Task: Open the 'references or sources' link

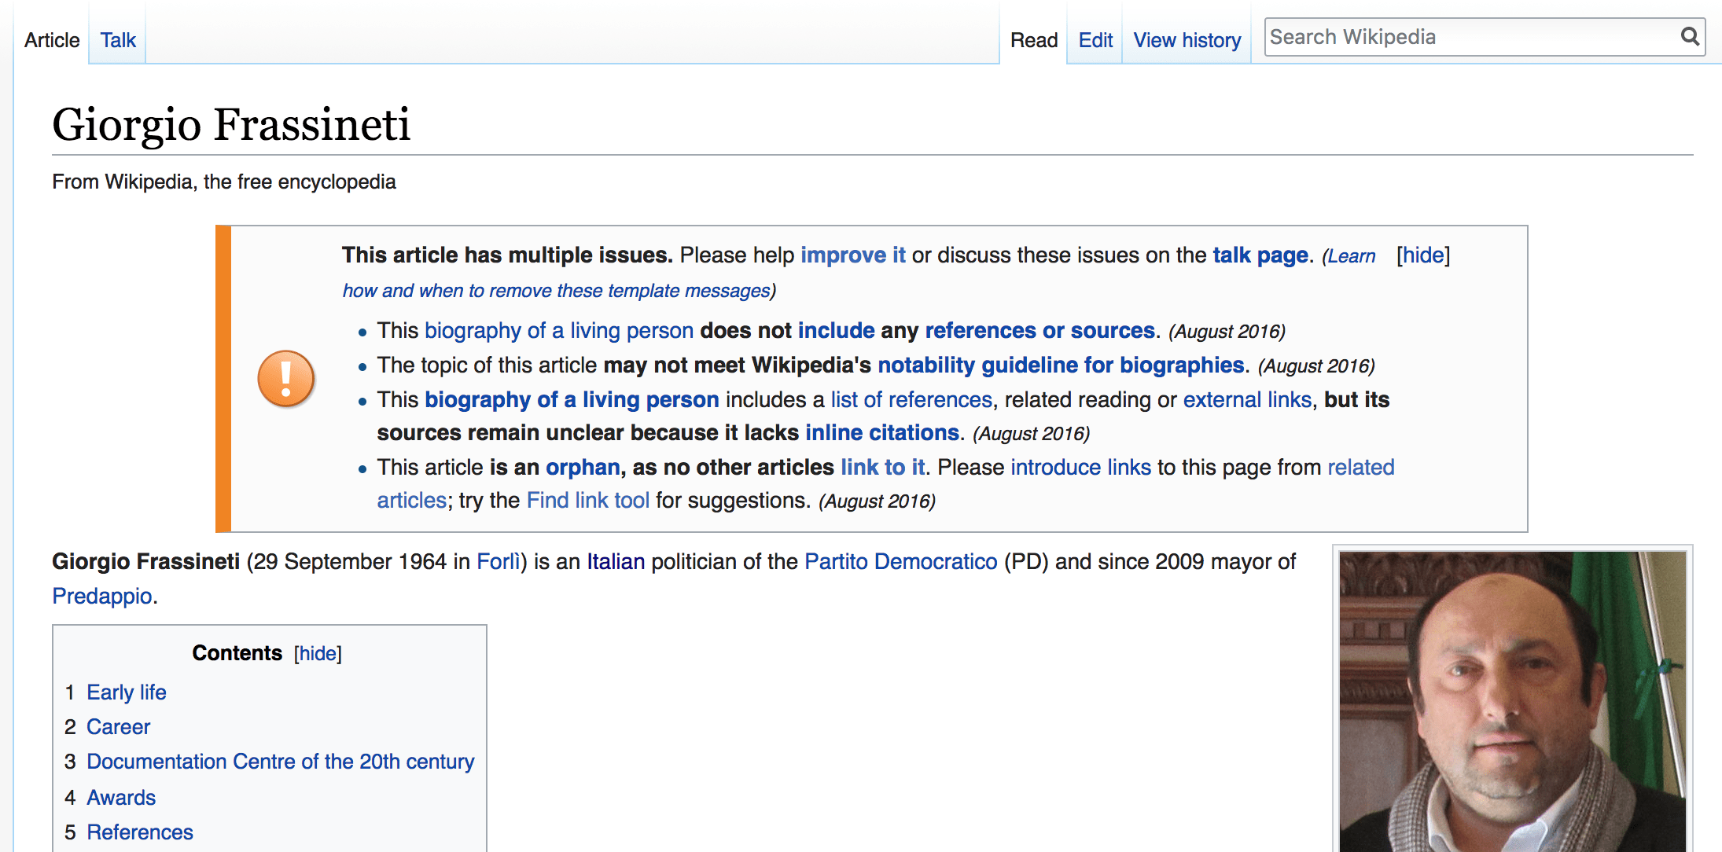Action: (x=1039, y=331)
